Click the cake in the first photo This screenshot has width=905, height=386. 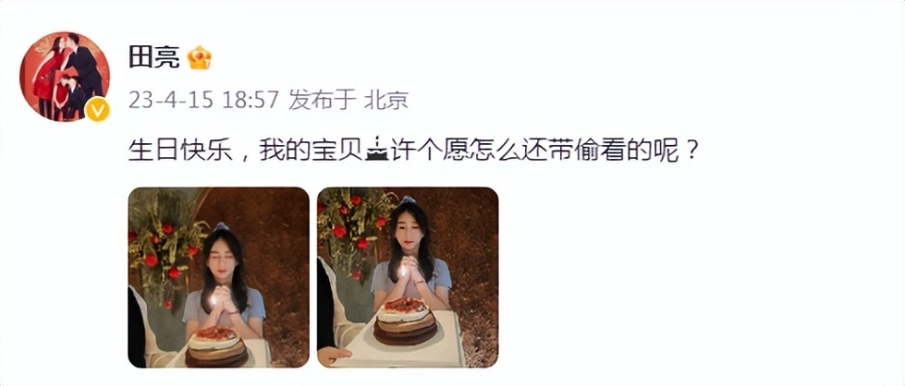pos(217,346)
